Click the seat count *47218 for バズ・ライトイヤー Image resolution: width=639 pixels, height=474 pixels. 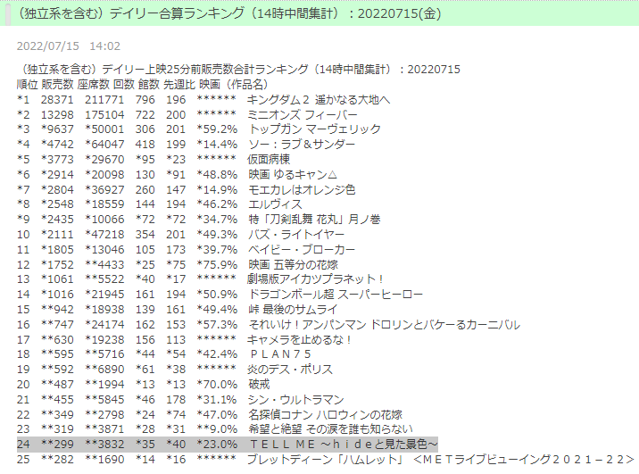[x=104, y=235]
